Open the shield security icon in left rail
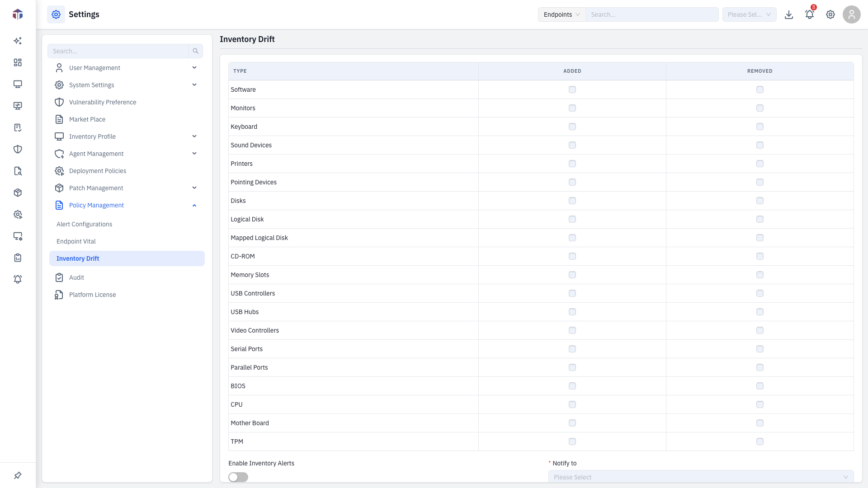The image size is (868, 488). click(x=18, y=149)
